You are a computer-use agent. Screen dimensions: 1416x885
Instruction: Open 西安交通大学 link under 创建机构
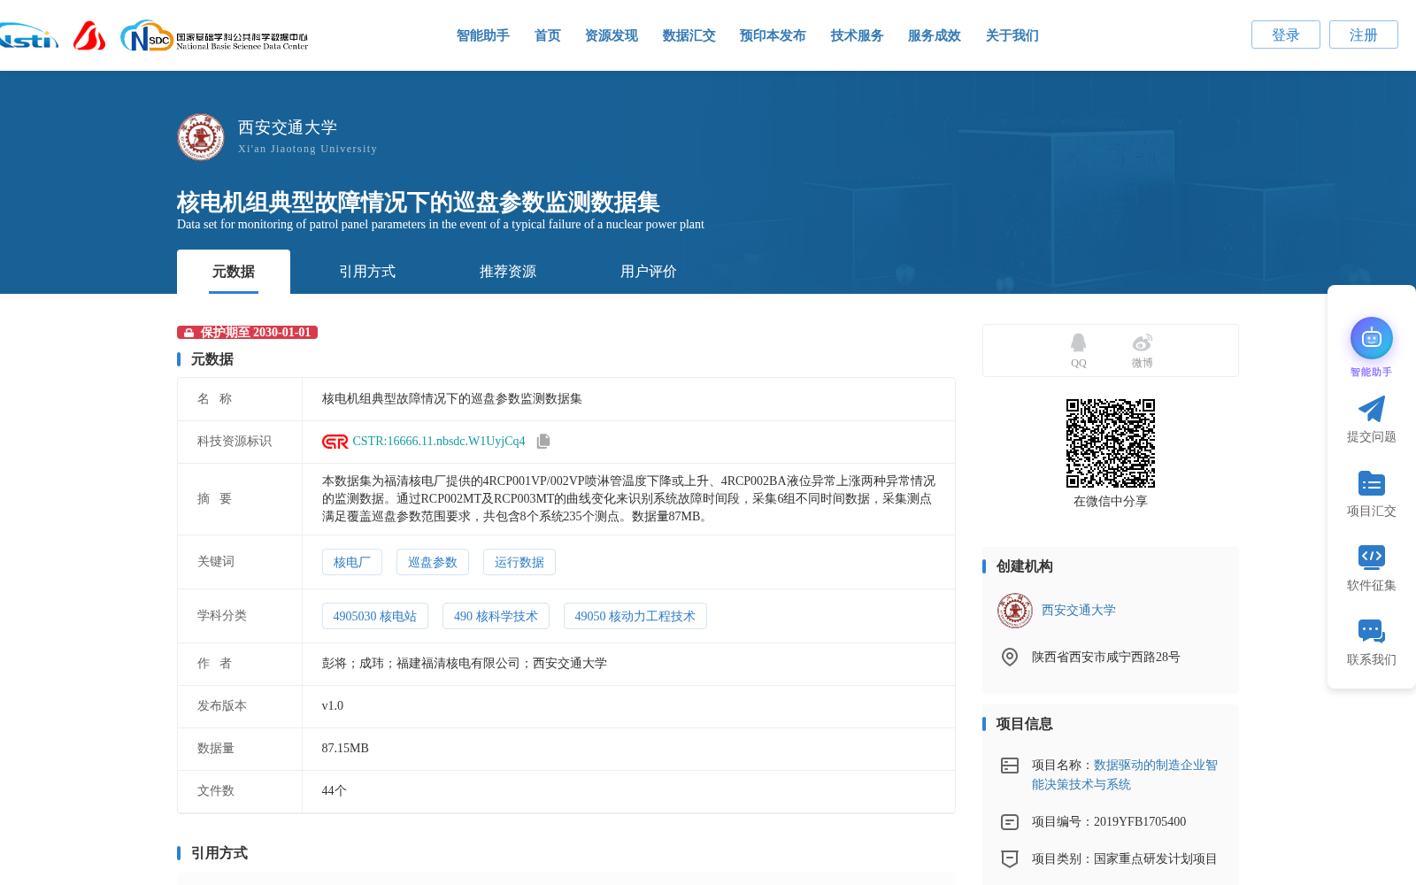tap(1079, 611)
